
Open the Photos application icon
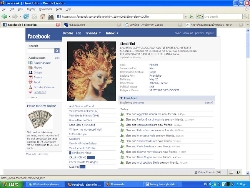31,67
